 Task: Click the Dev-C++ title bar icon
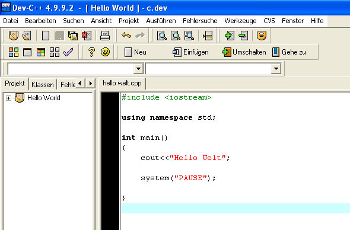coord(5,7)
